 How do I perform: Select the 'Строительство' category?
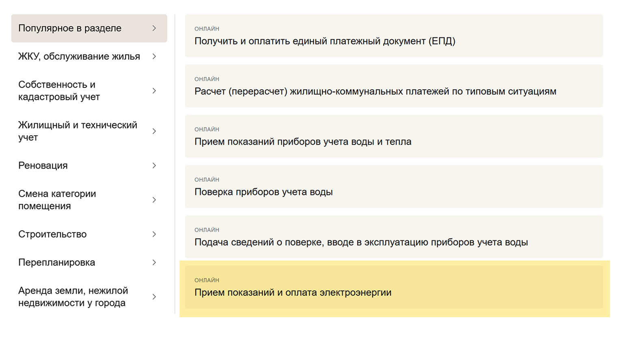(52, 234)
